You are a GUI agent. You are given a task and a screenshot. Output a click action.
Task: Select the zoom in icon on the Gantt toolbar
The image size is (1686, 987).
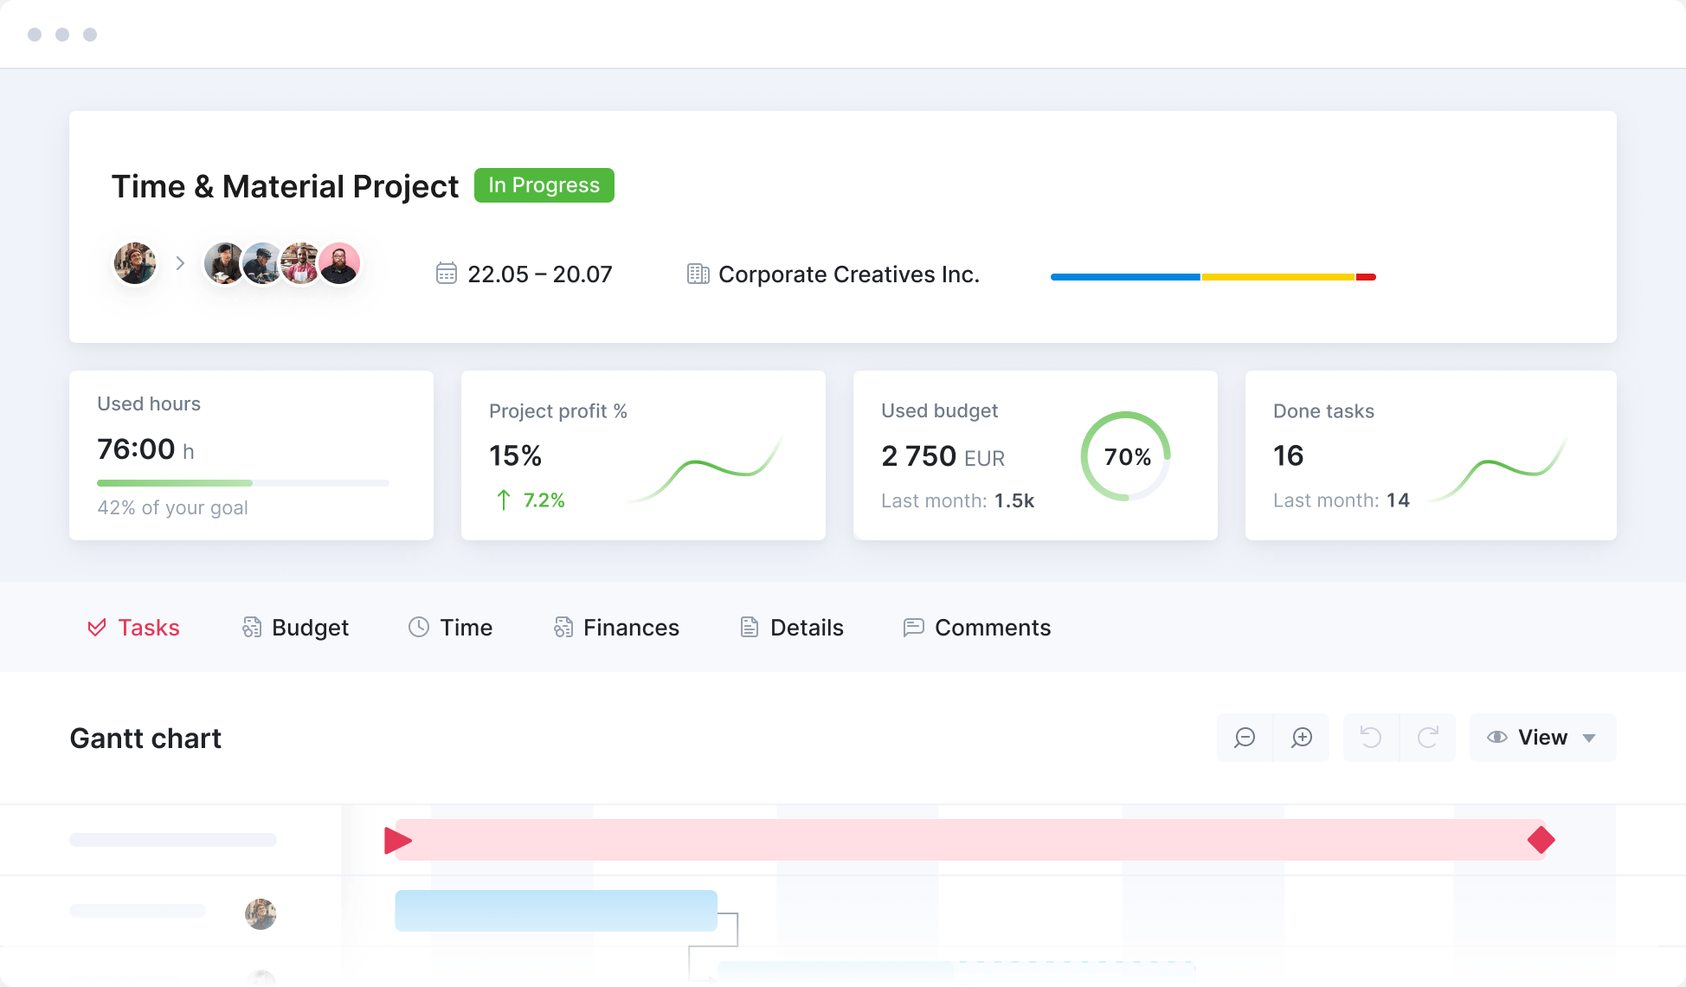pyautogui.click(x=1301, y=738)
